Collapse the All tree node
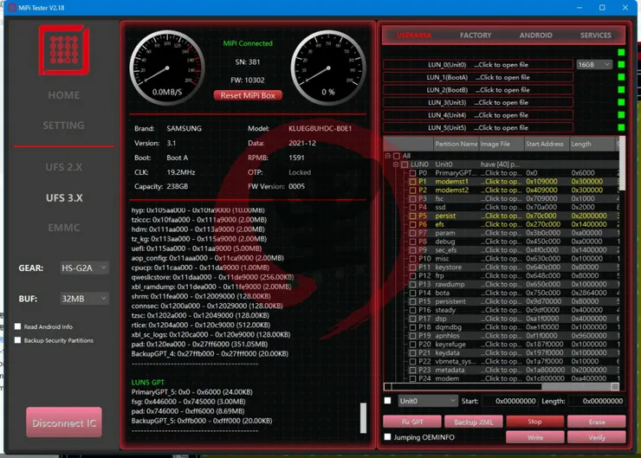641x458 pixels. click(x=387, y=156)
